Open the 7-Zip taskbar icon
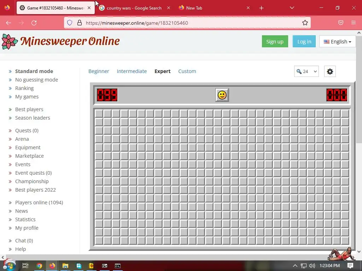The image size is (362, 271). click(x=105, y=266)
